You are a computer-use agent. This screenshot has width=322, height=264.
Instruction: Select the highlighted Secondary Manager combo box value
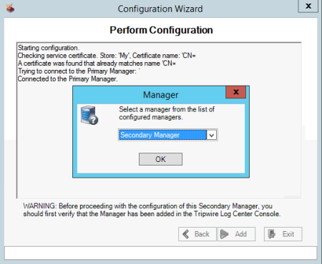(163, 135)
